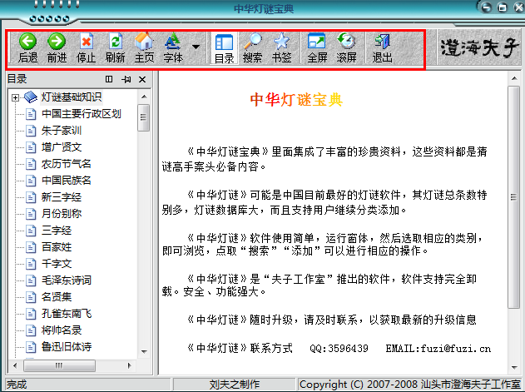525x392 pixels.
Task: Click the Copyright 2007-2008 status text
Action: (x=410, y=385)
